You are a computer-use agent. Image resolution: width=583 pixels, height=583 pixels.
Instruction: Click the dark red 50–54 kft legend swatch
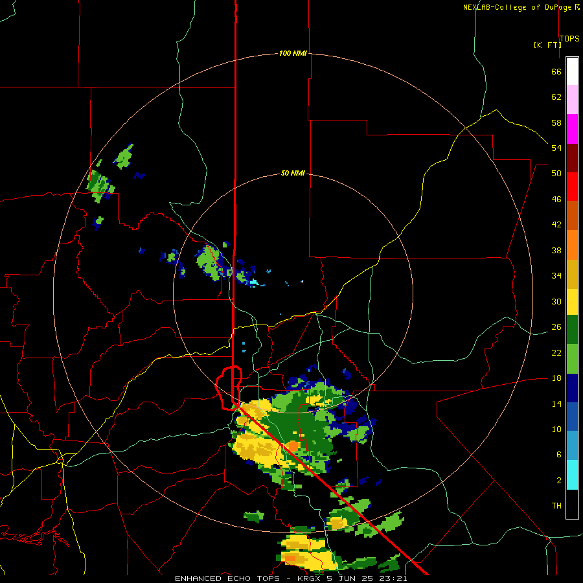tap(572, 157)
